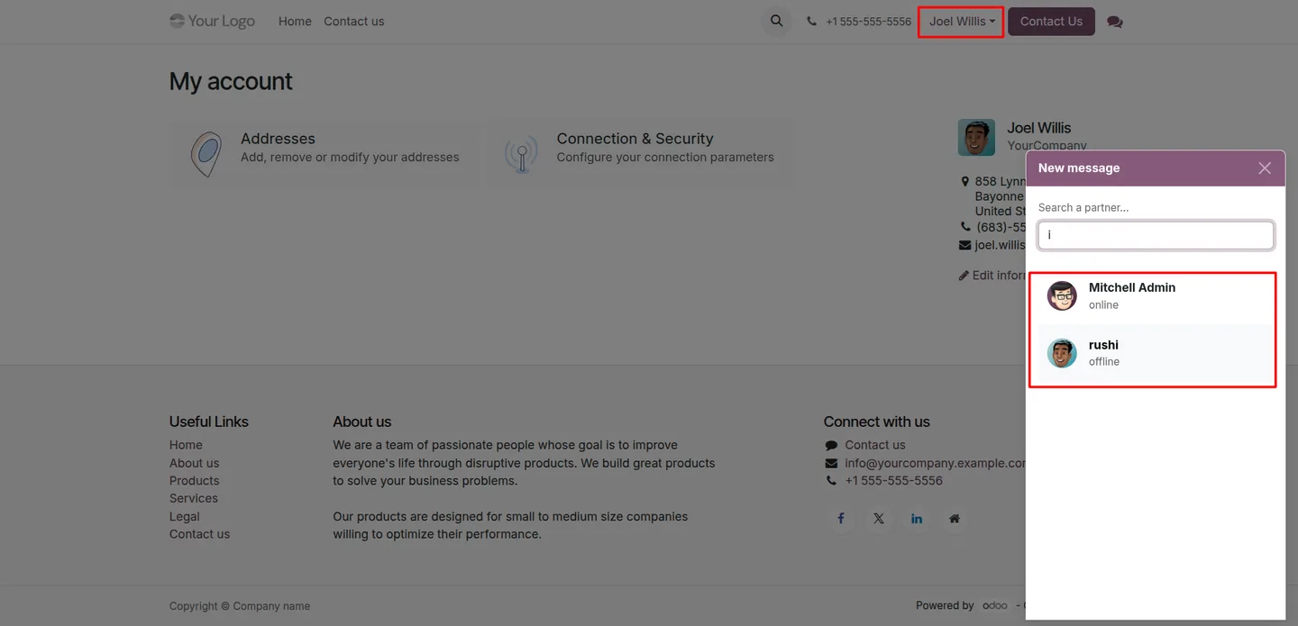The image size is (1298, 626).
Task: Click the phone icon by footer number
Action: (831, 481)
